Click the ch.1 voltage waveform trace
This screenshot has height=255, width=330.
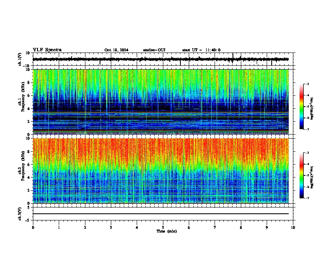pyautogui.click(x=161, y=59)
